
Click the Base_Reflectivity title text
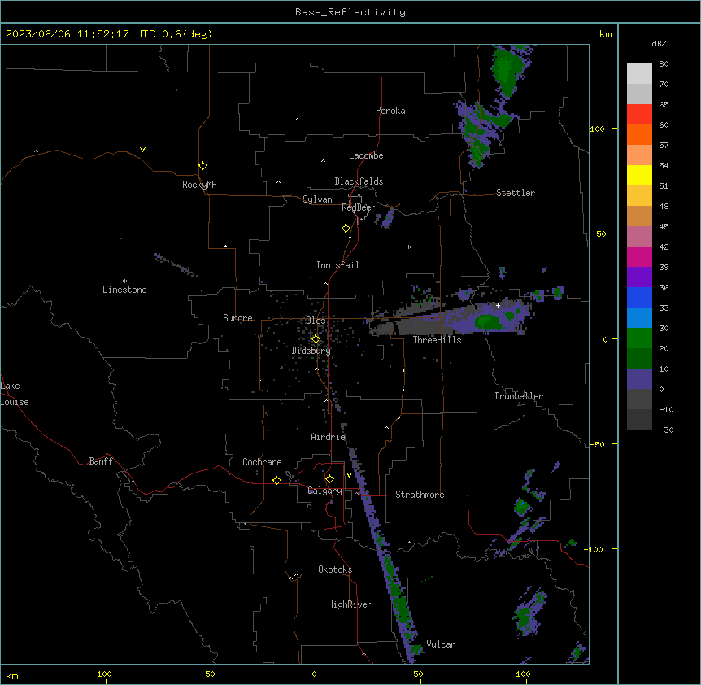(350, 12)
